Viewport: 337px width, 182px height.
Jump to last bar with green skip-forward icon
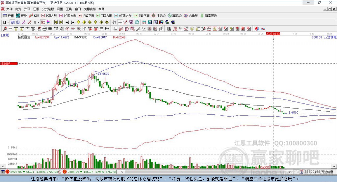[x=61, y=22]
